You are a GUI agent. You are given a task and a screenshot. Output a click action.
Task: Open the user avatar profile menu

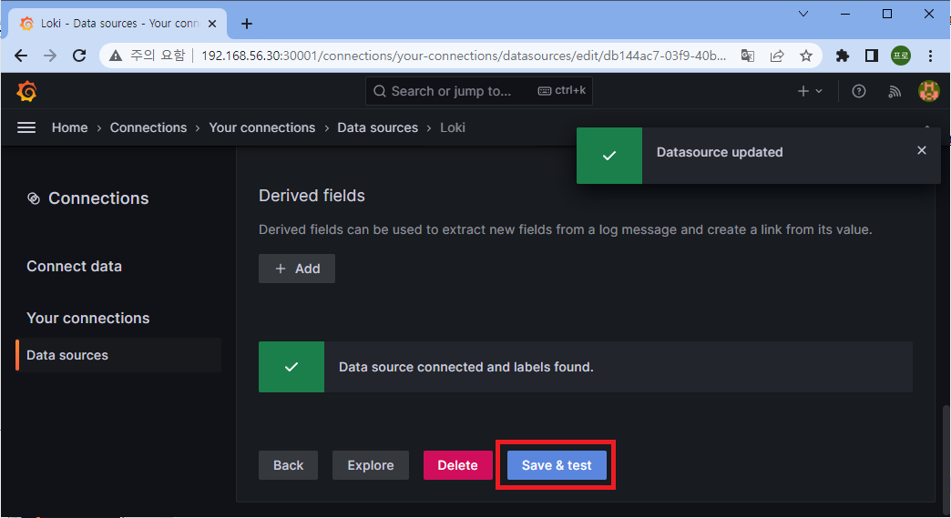point(928,91)
